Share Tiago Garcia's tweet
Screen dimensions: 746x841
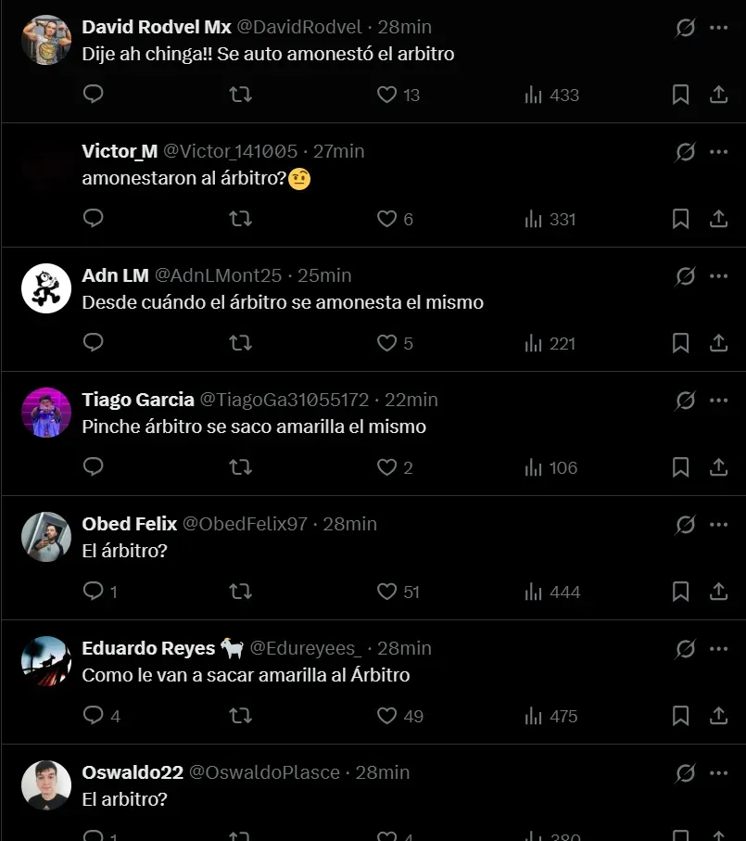(x=718, y=467)
